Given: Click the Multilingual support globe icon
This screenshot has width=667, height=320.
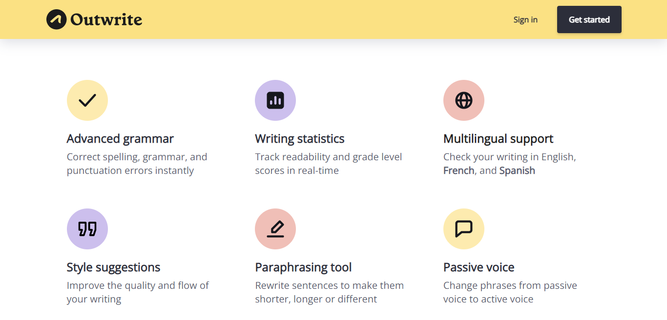Looking at the screenshot, I should [x=464, y=100].
